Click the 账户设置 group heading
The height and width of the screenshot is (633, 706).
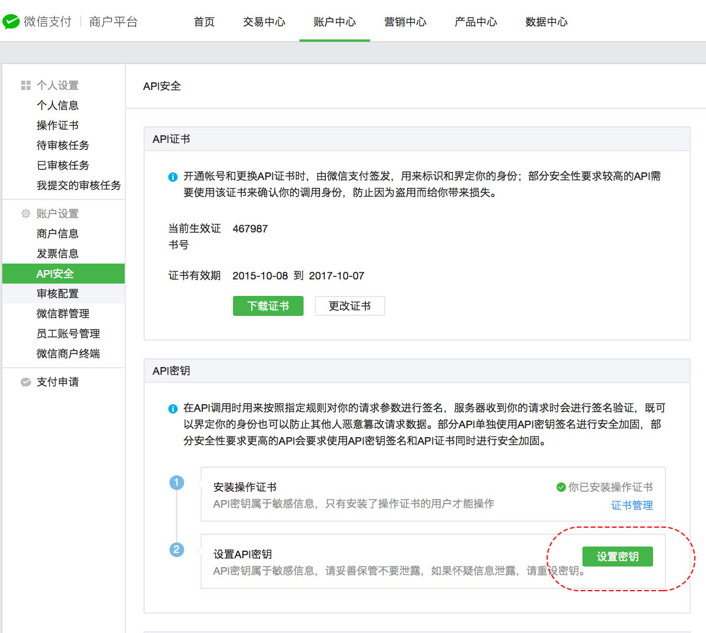pyautogui.click(x=58, y=214)
